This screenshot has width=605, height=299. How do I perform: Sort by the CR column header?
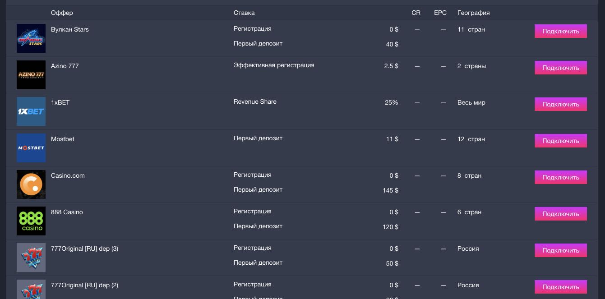pos(416,13)
